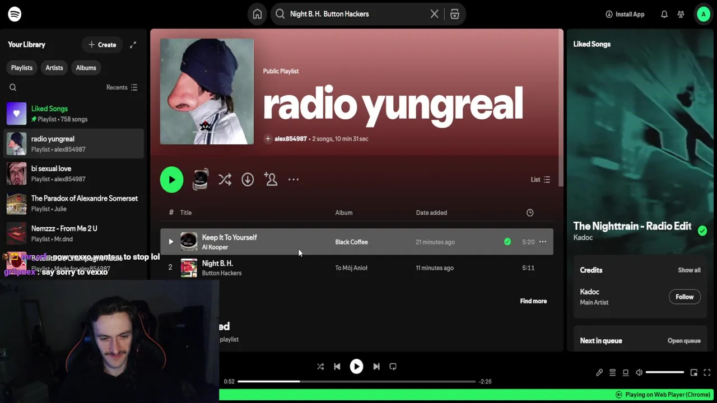Open playlist more options menu

[294, 180]
